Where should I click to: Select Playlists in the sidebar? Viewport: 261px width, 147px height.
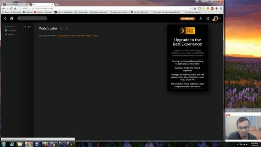click(10, 34)
